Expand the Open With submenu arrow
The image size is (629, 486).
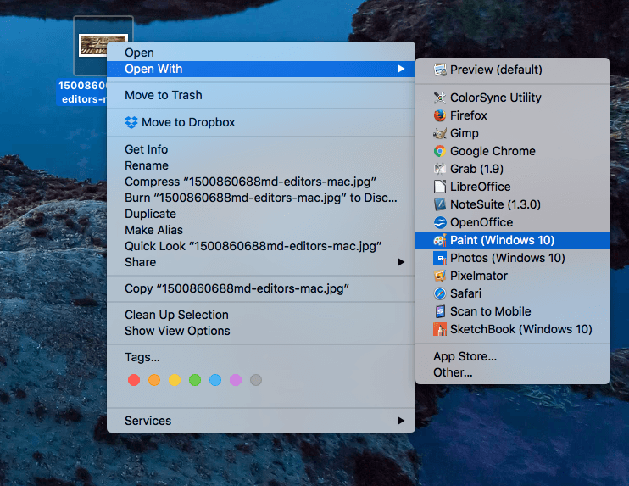pos(400,69)
